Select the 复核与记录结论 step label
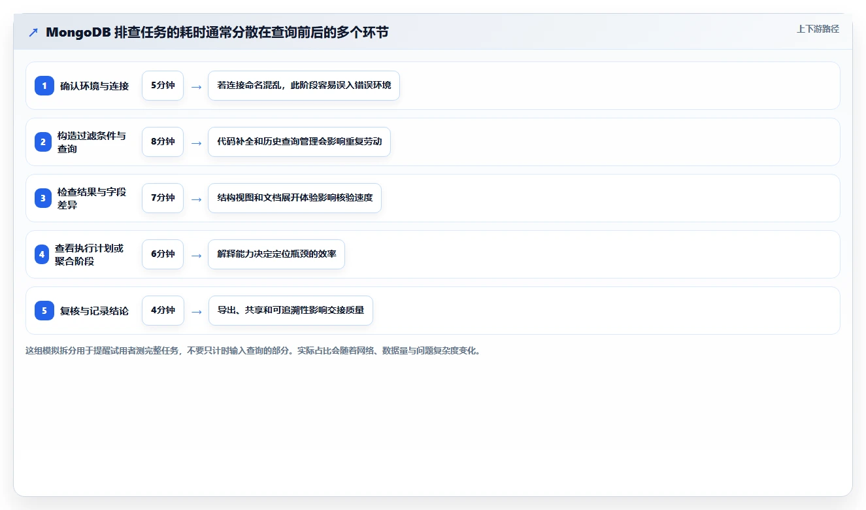 (95, 311)
